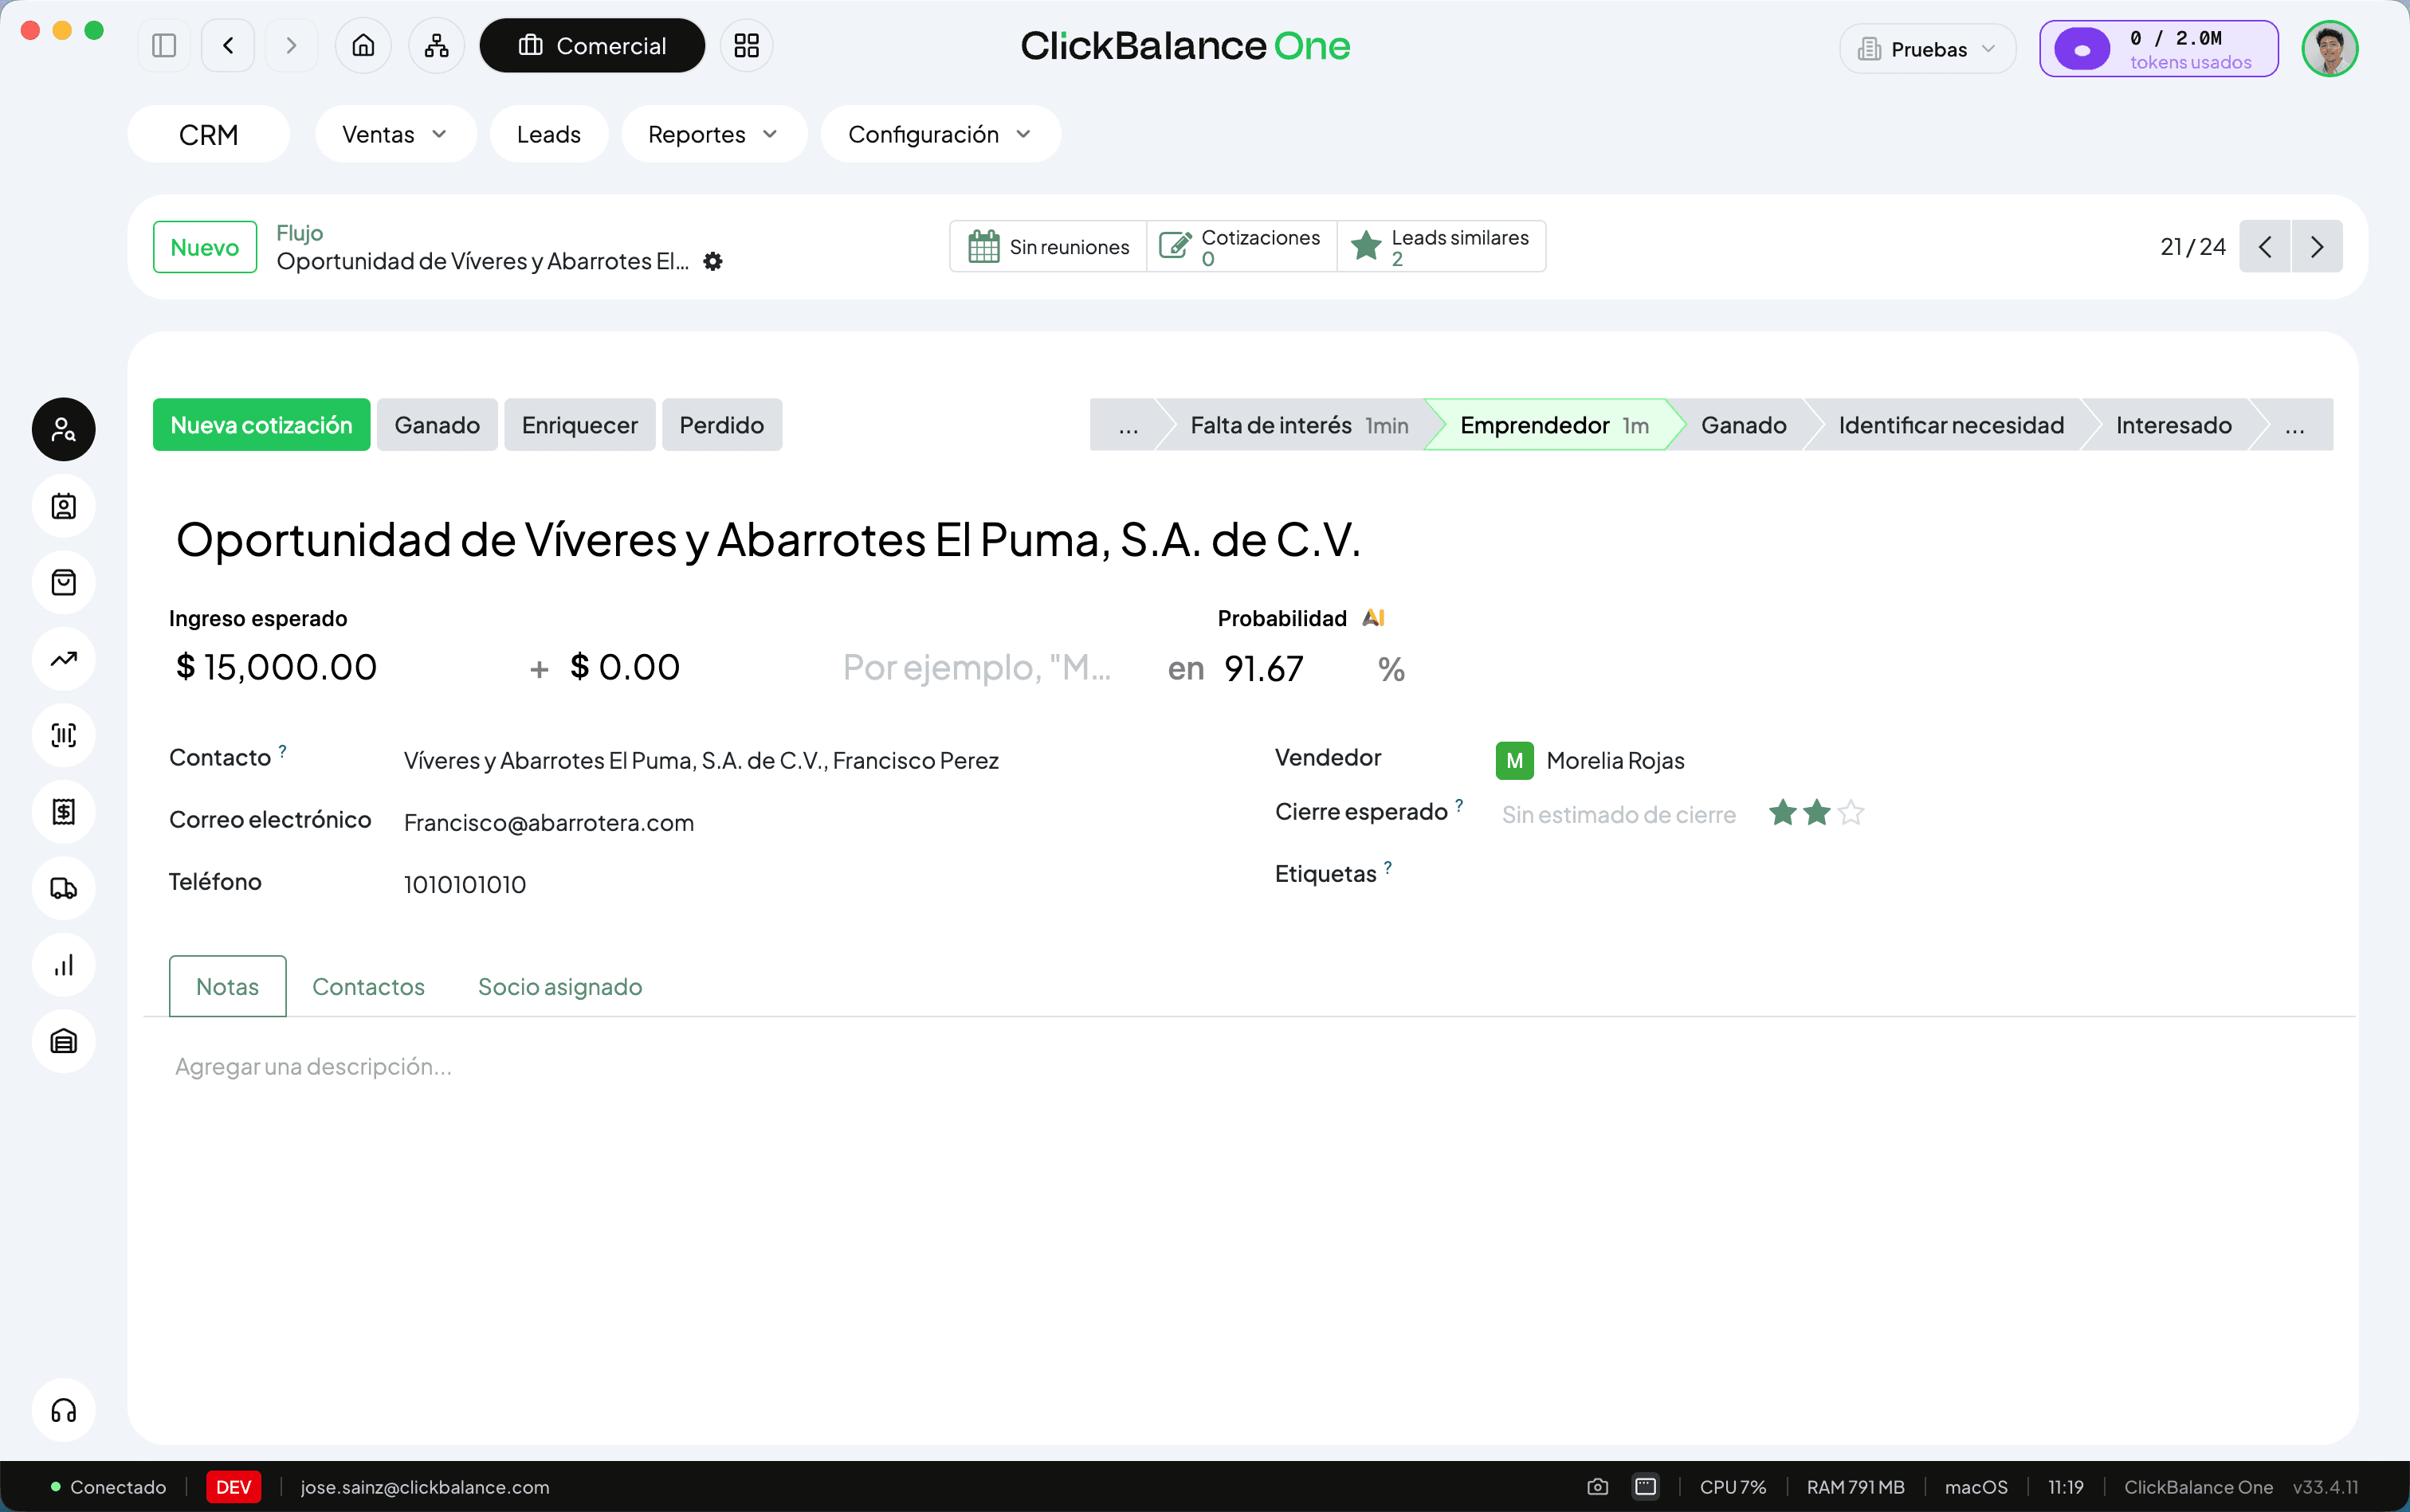The width and height of the screenshot is (2410, 1512).
Task: Switch to the Contactos tab
Action: click(x=368, y=987)
